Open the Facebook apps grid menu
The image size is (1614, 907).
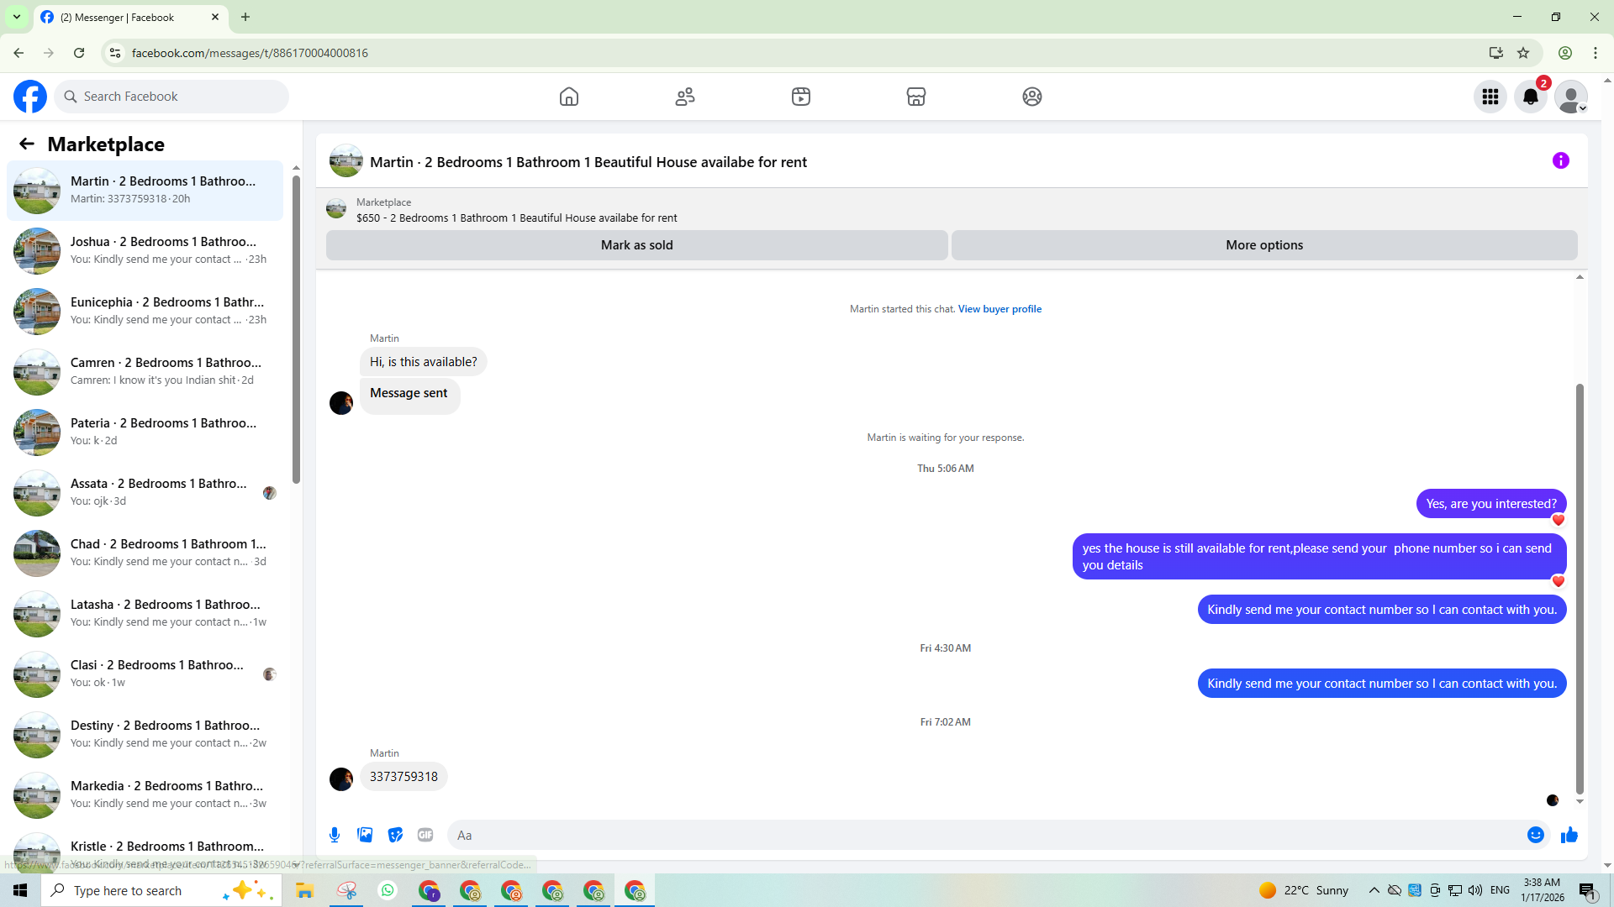(1490, 97)
